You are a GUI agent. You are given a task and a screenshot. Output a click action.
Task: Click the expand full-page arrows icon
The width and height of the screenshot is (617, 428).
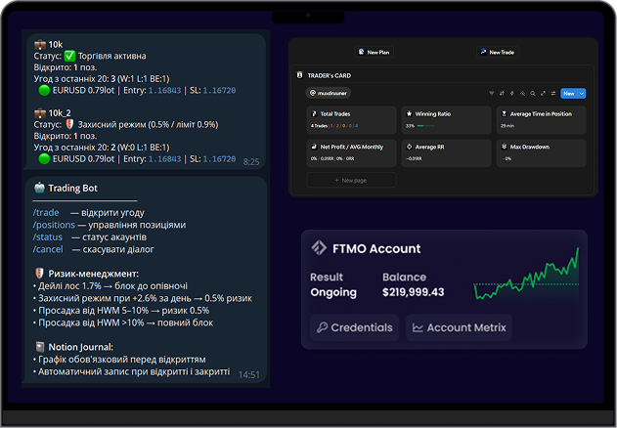coord(543,93)
